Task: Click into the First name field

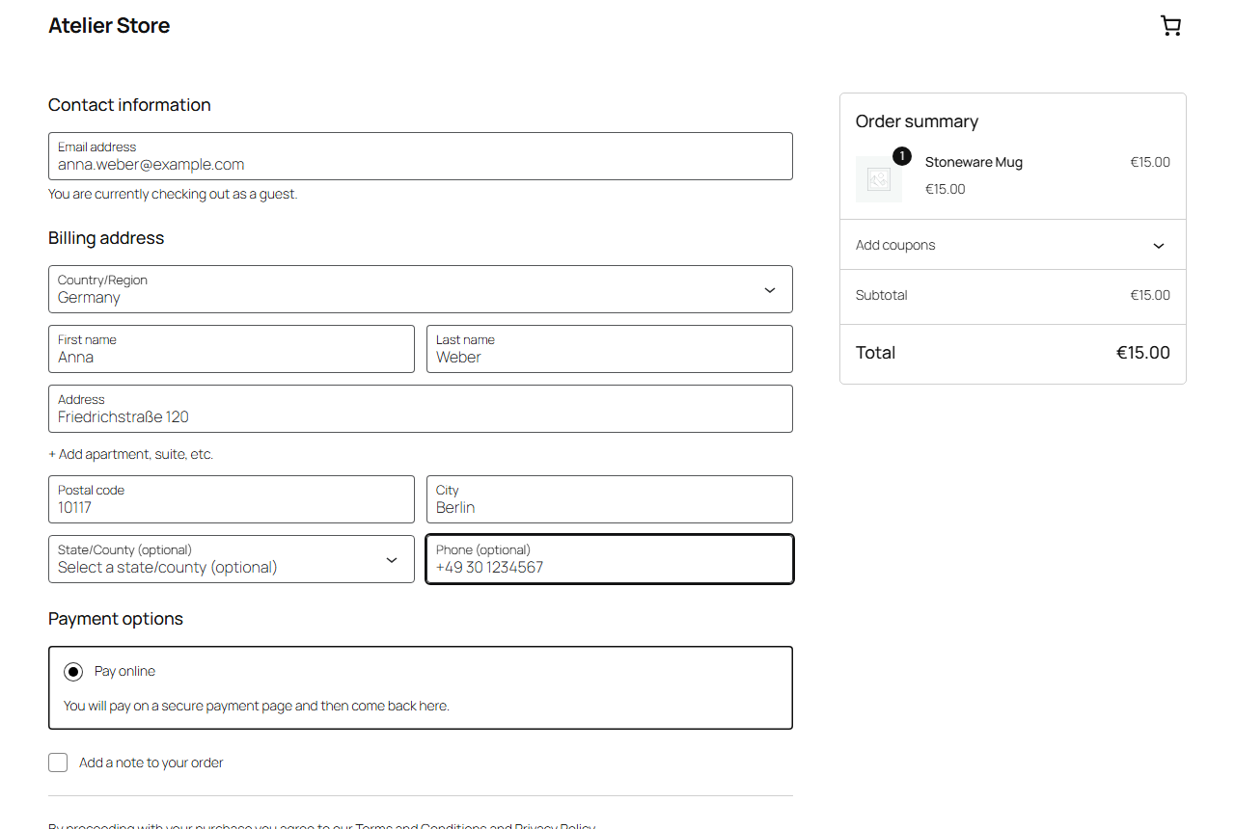Action: pyautogui.click(x=232, y=349)
